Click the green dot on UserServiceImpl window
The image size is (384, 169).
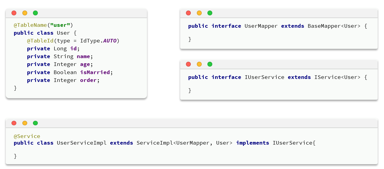point(35,123)
